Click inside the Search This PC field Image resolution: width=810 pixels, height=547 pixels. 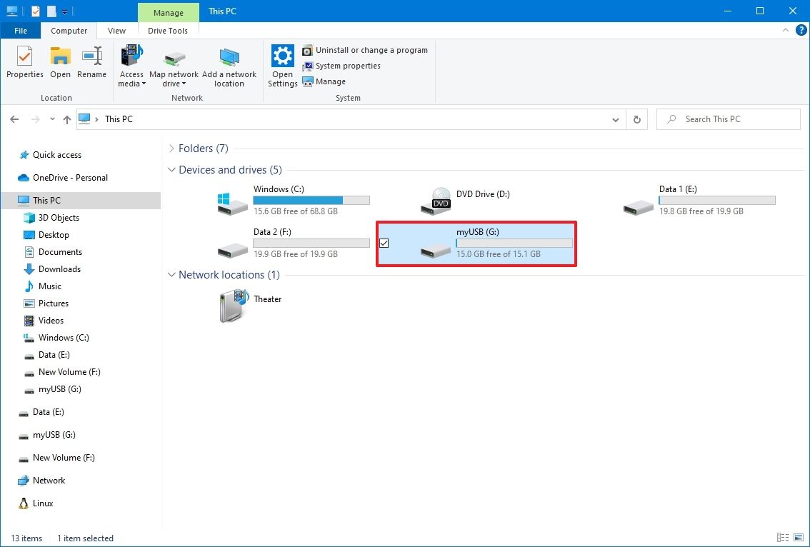[729, 119]
